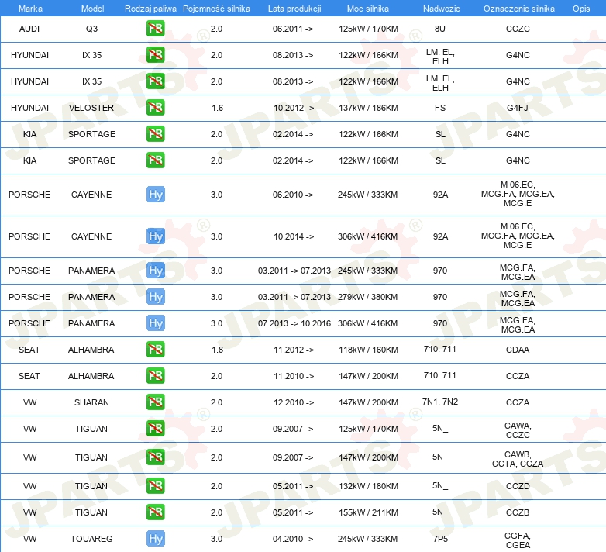
Task: Click the petrol fuel icon in the Audi Q3 row
Action: tap(155, 29)
